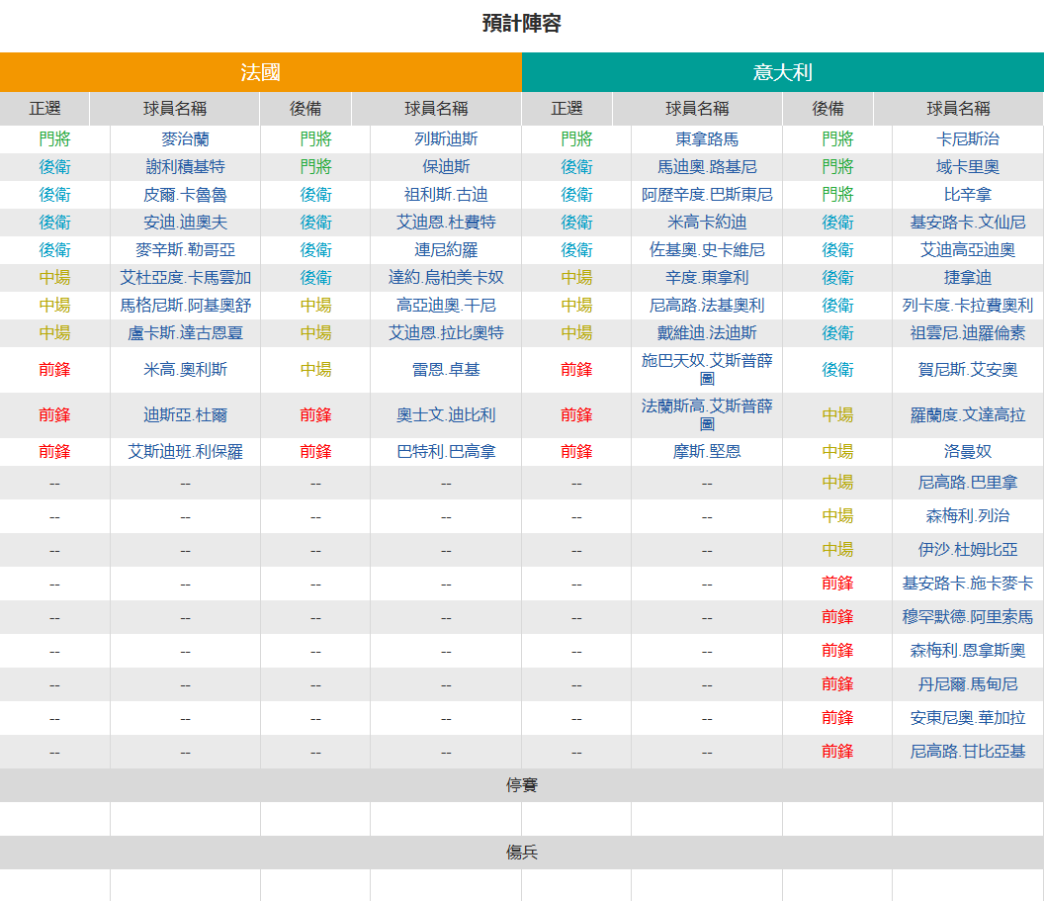Select Italy forward 摩斯.堅恩
The height and width of the screenshot is (901, 1044).
[x=707, y=452]
